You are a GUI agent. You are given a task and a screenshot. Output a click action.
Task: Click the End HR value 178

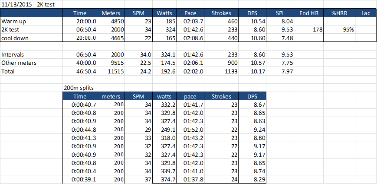tap(317, 29)
